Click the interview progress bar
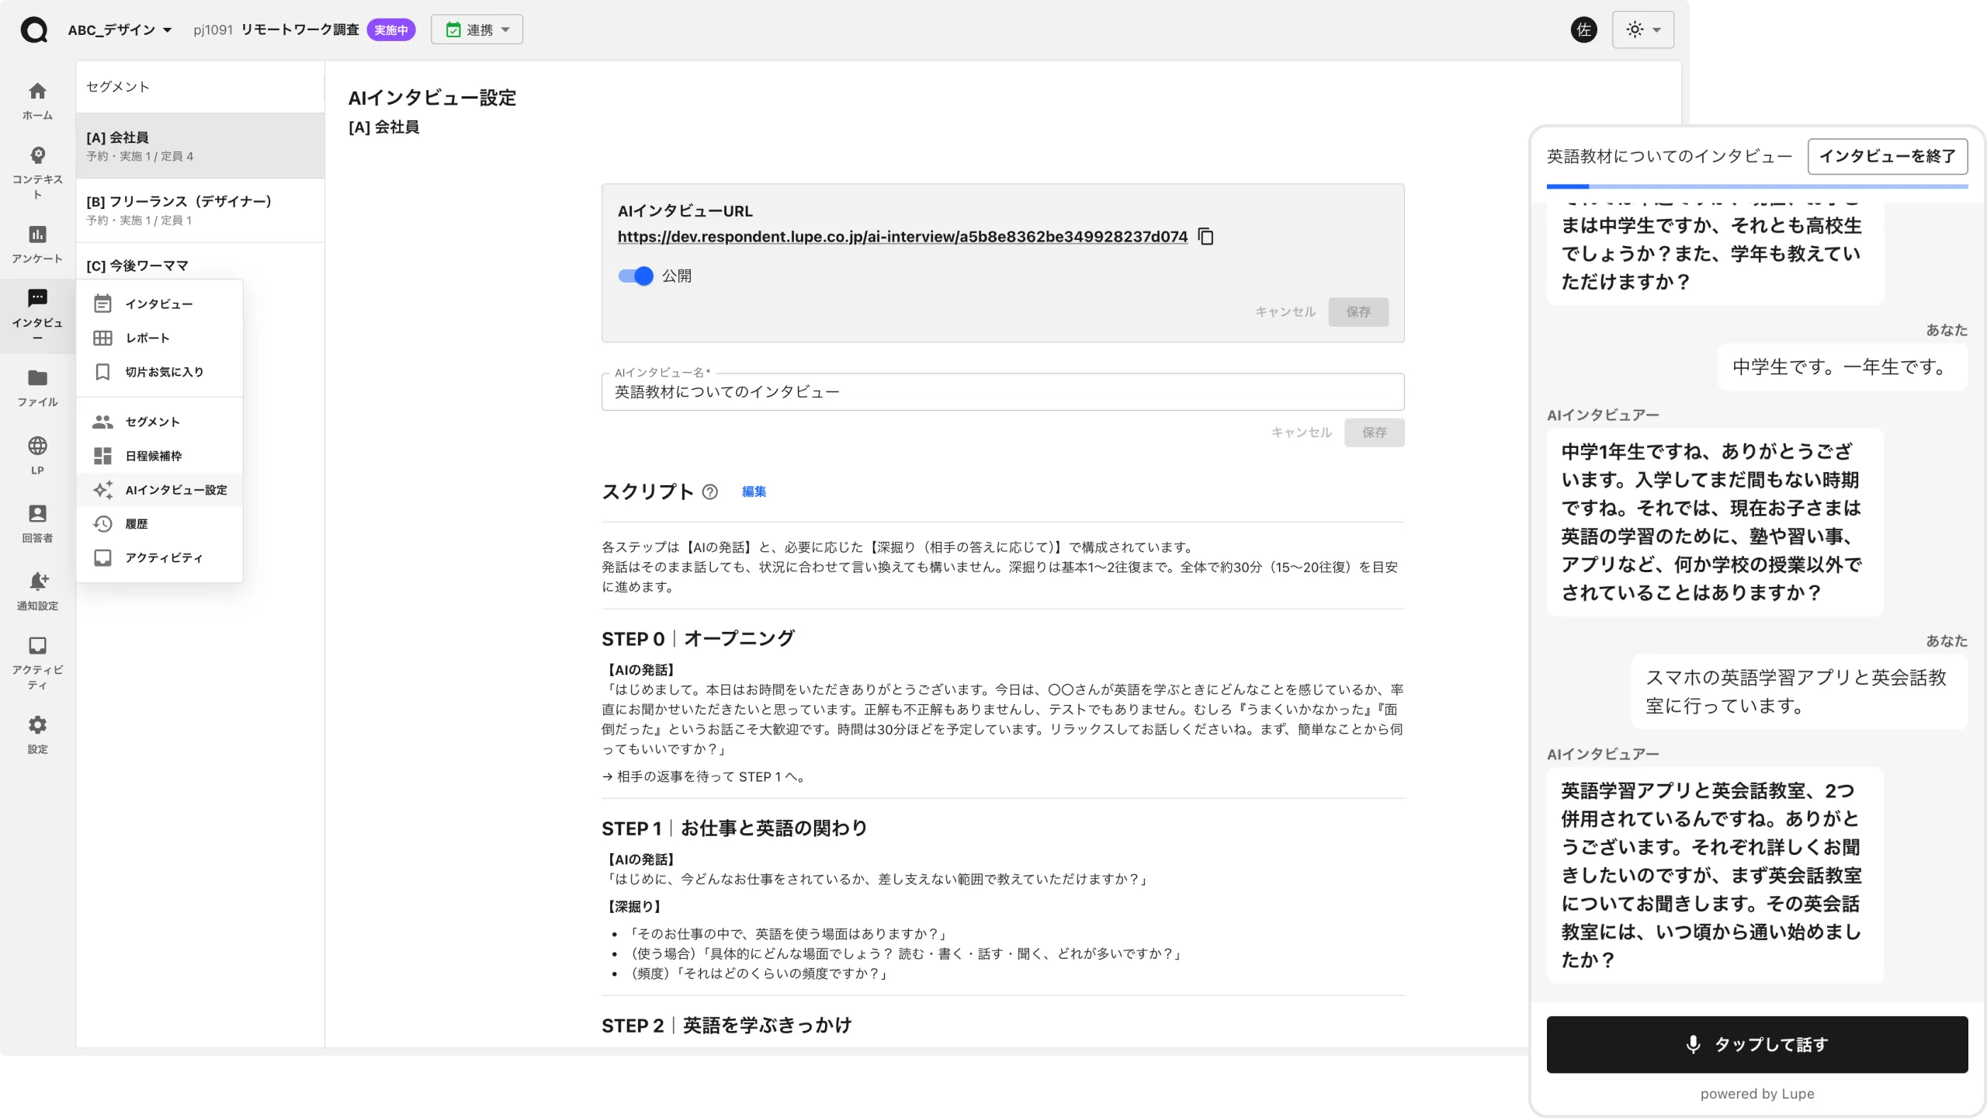Viewport: 1987px width, 1118px height. click(1757, 186)
